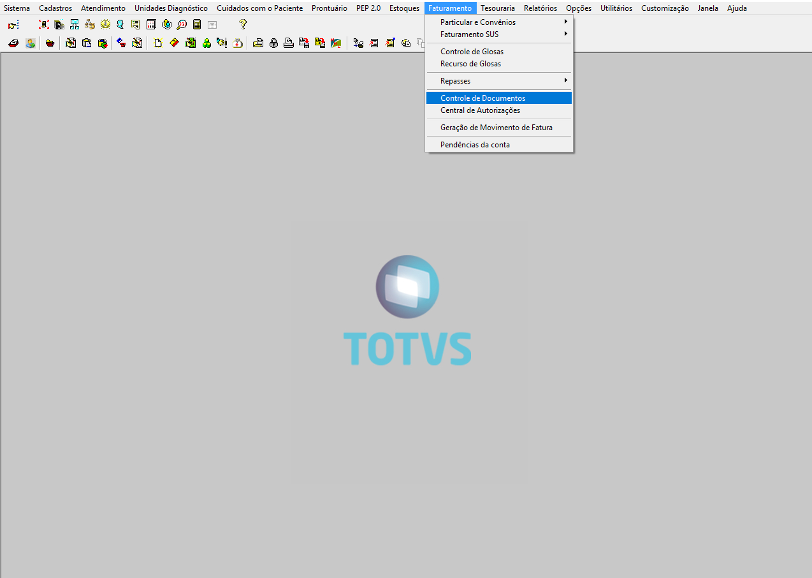The height and width of the screenshot is (578, 812).
Task: Open the Unidades Diagnóstico menu
Action: tap(171, 8)
